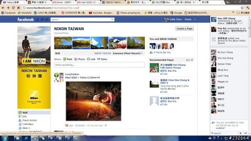Open I AM Nikon in the page sidebar
251x141 pixels.
click(28, 124)
